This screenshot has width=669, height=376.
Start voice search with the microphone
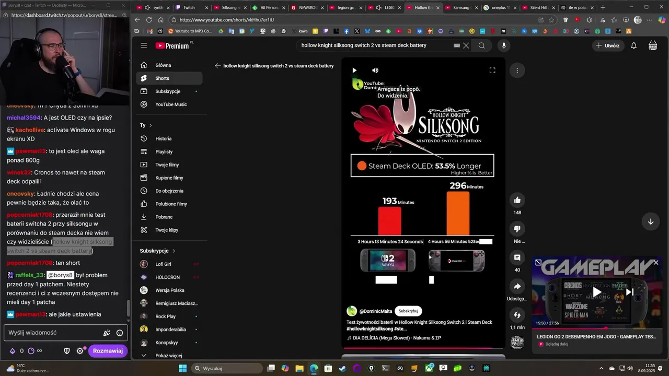point(504,45)
